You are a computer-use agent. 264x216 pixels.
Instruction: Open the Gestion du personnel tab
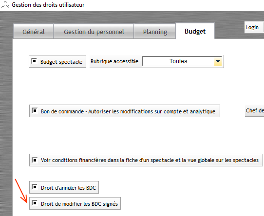94,32
